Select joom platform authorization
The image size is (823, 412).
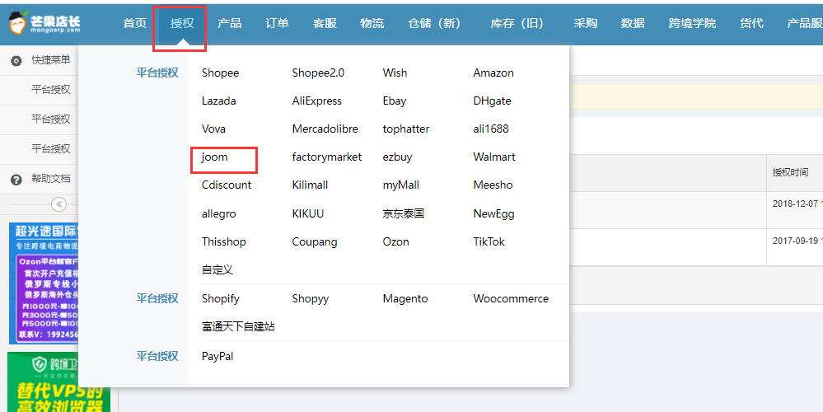215,157
